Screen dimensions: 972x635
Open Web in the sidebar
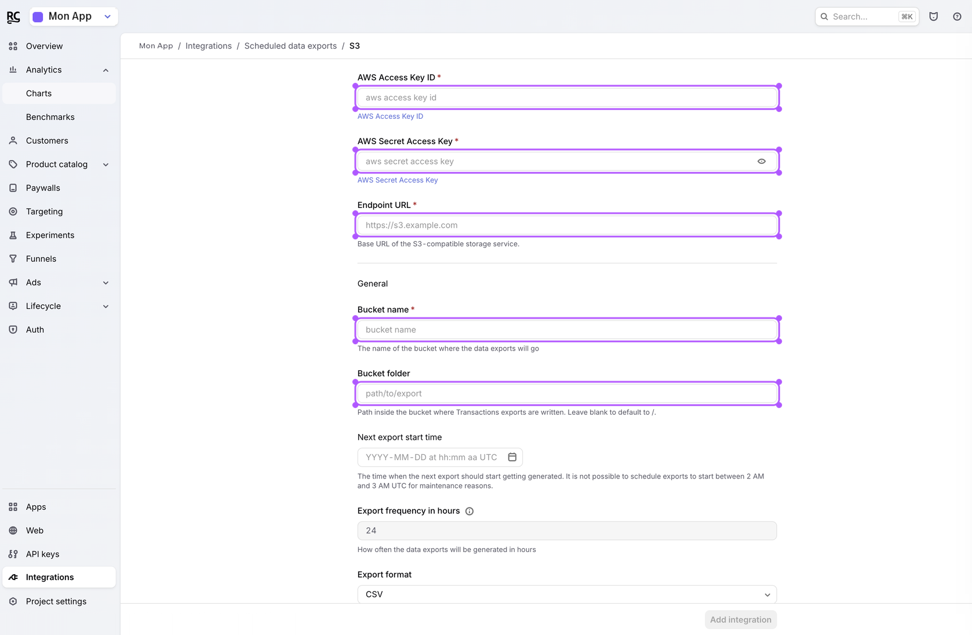pyautogui.click(x=59, y=531)
